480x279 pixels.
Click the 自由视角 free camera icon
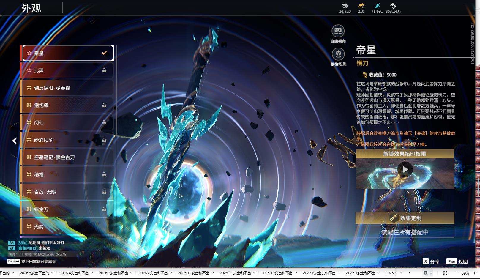click(338, 31)
